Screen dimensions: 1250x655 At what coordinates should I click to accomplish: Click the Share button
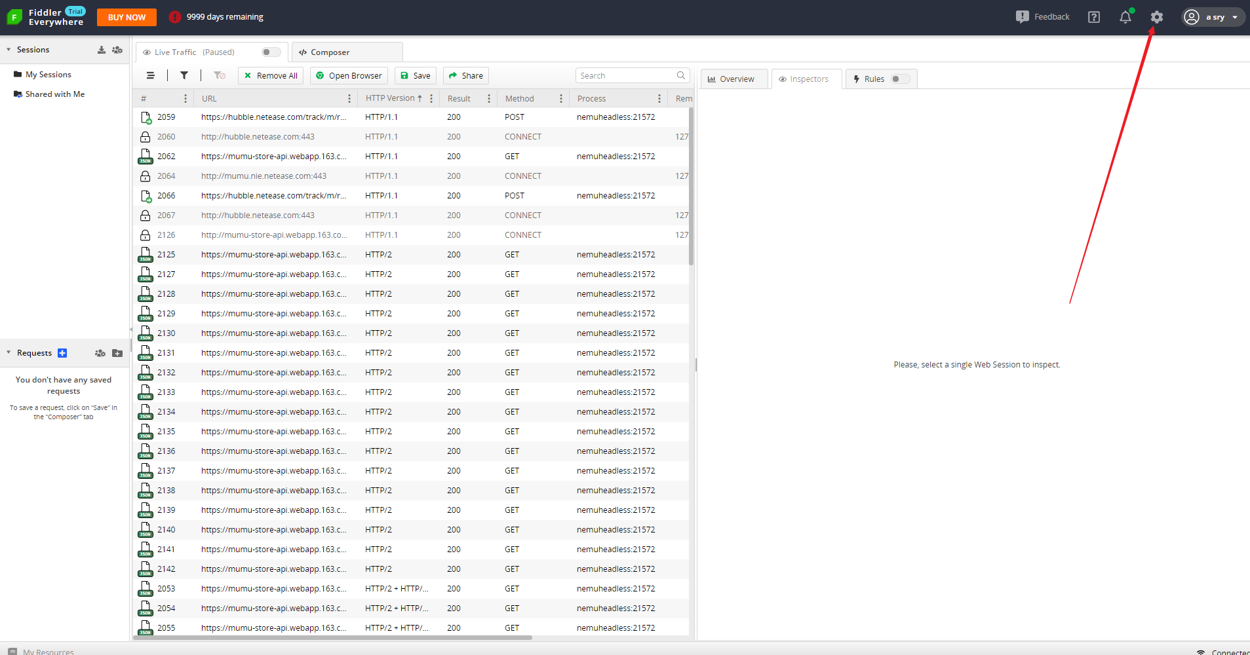[x=466, y=76]
